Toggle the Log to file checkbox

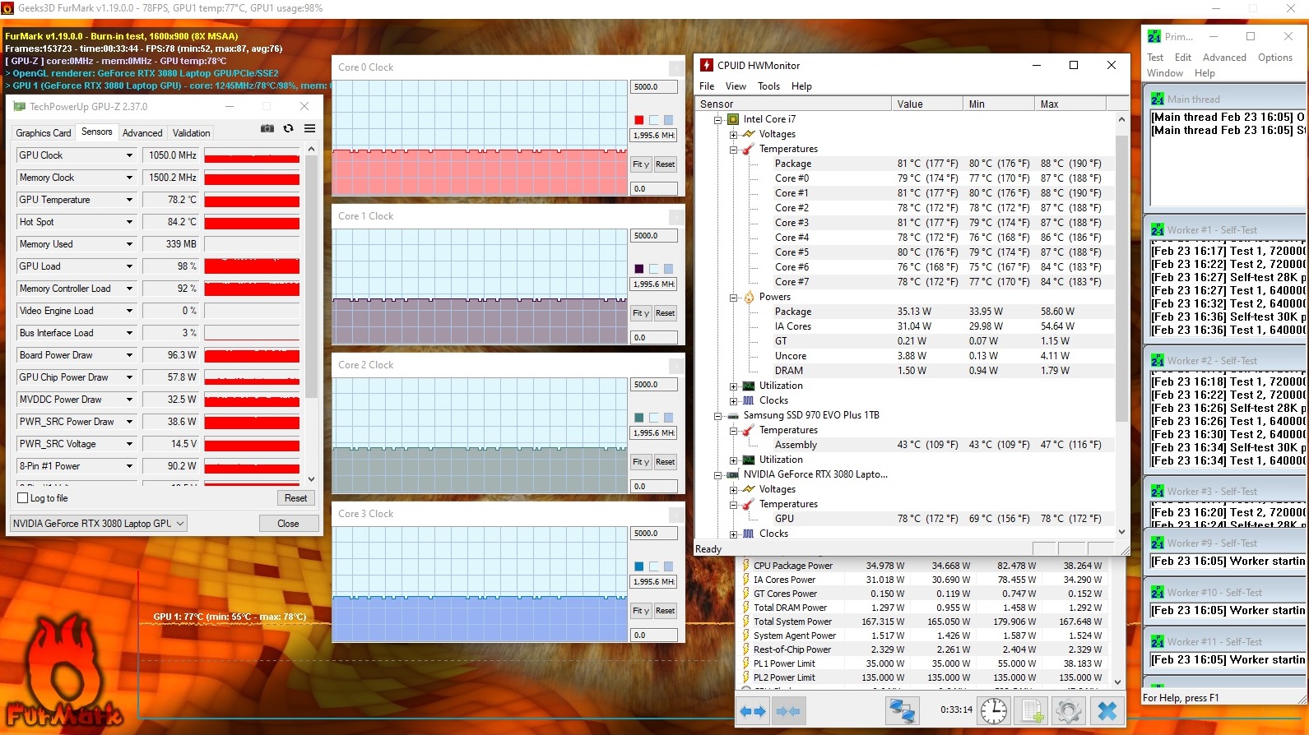23,498
